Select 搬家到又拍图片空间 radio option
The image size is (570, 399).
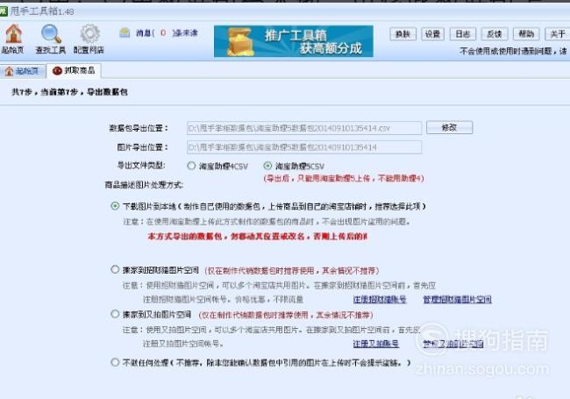point(115,314)
